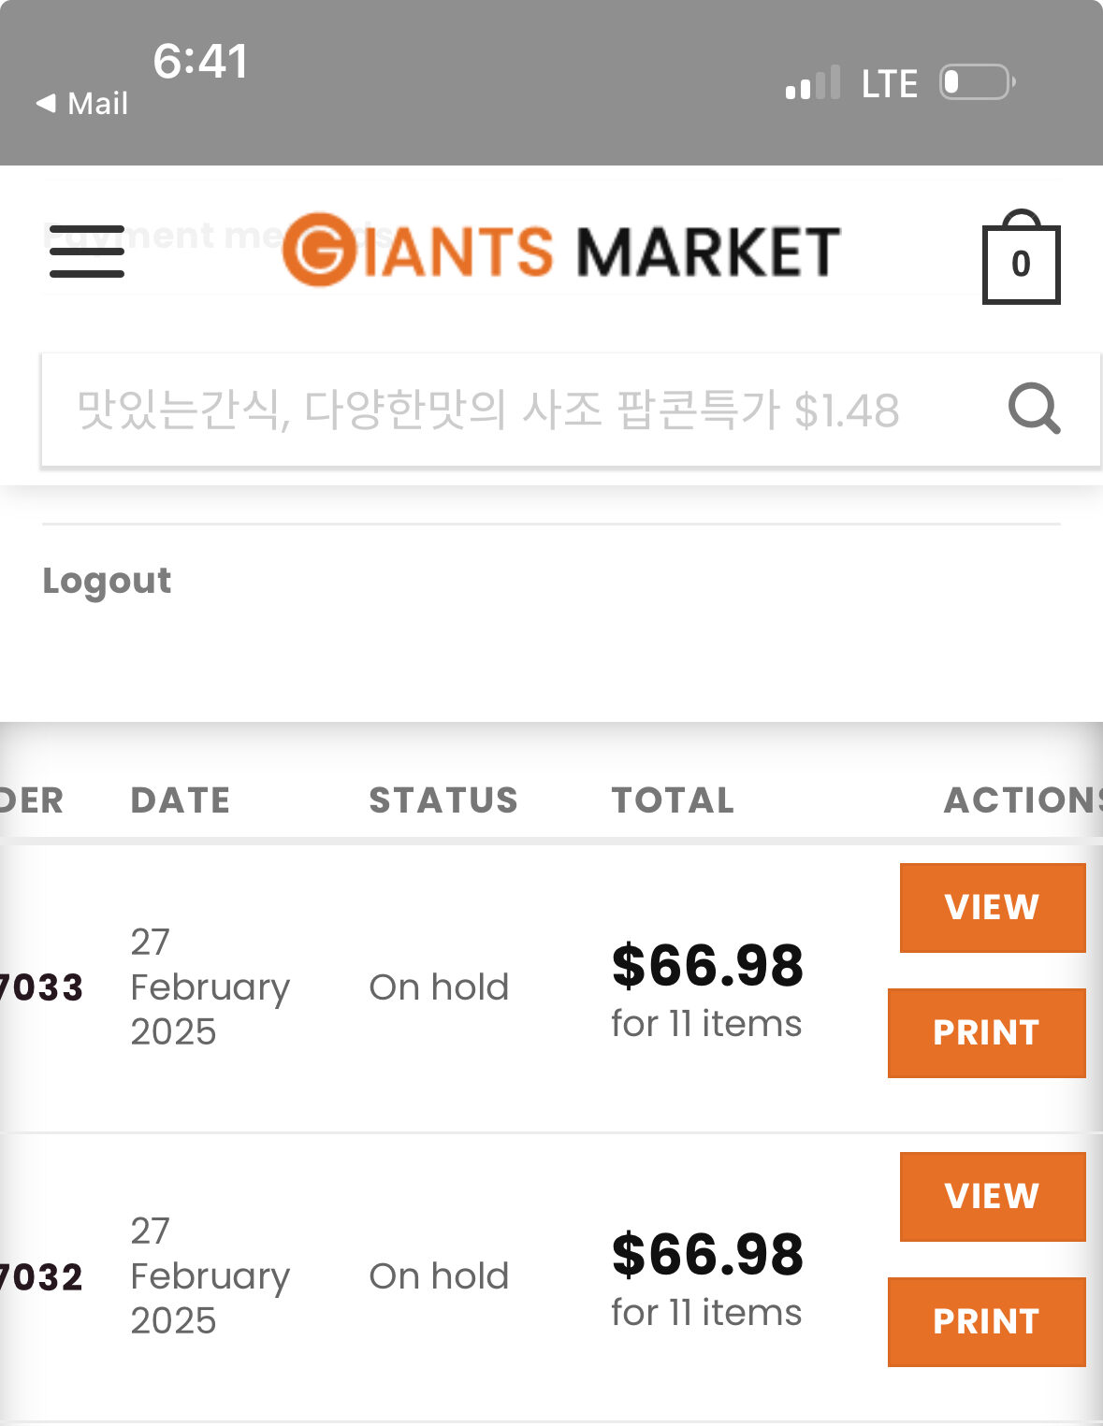Open the shopping cart bag icon
The height and width of the screenshot is (1426, 1103).
pos(1021,256)
